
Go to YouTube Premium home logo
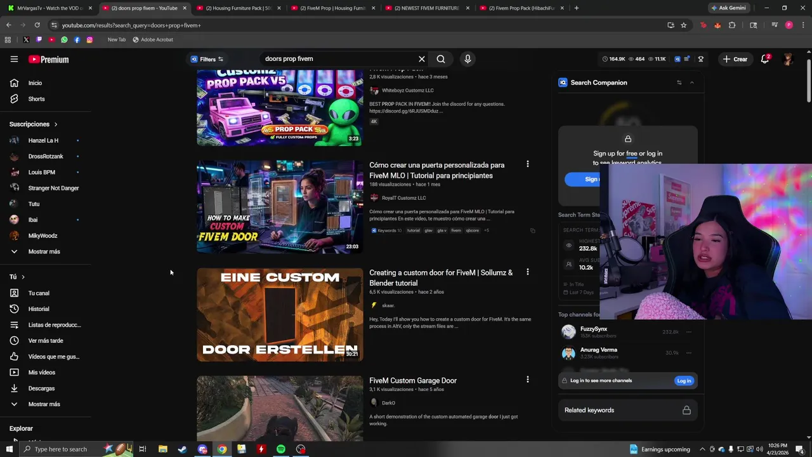(48, 60)
